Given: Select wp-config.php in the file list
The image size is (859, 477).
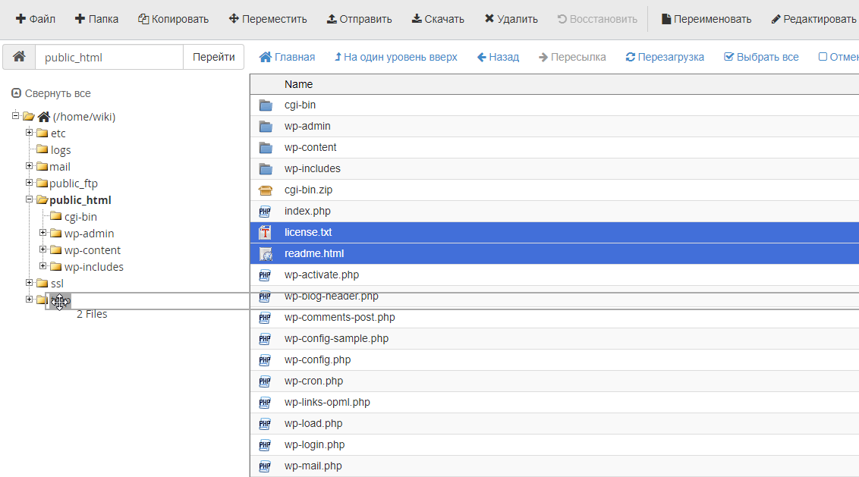Looking at the screenshot, I should (317, 360).
